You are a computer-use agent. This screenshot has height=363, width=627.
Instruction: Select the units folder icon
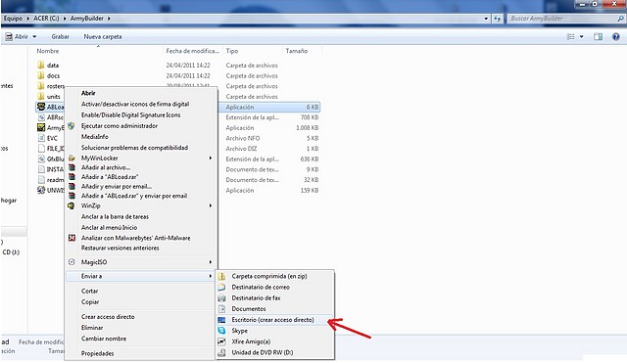click(40, 96)
